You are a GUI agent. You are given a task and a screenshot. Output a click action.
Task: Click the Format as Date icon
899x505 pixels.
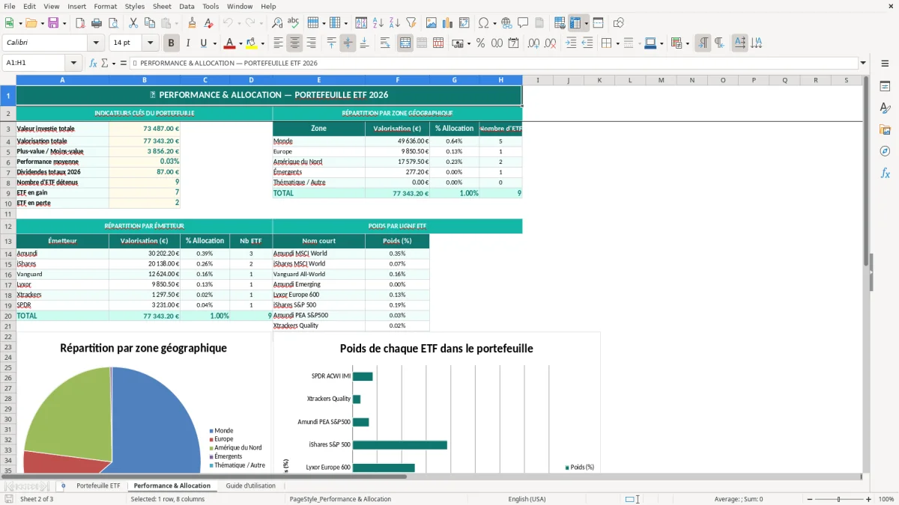click(513, 43)
